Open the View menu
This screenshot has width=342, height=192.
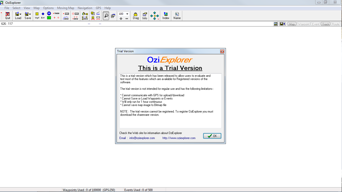27,8
